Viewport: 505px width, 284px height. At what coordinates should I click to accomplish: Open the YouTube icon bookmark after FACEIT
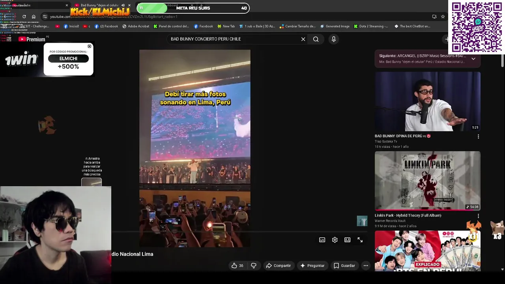click(x=58, y=26)
